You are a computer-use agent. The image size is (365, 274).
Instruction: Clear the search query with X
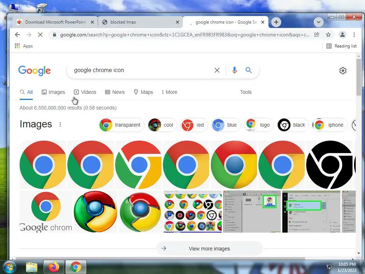click(x=217, y=70)
